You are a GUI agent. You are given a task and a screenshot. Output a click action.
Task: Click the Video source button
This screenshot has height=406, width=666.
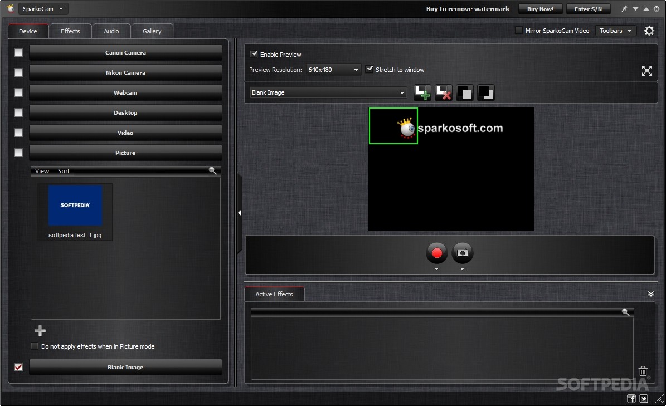126,133
